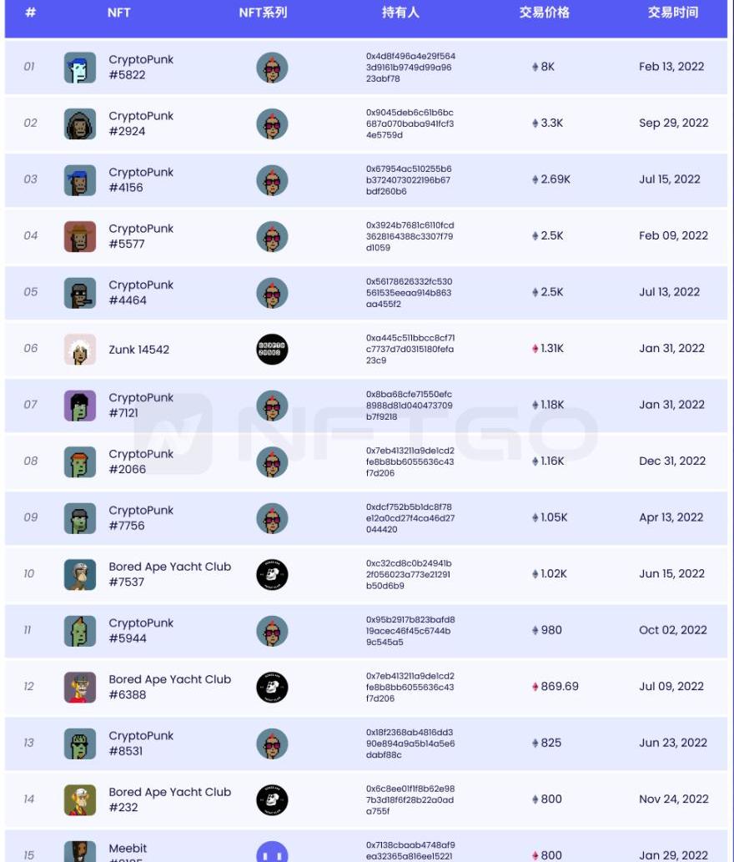The image size is (734, 862).
Task: Open the Bored Ape #232 avatar
Action: (x=80, y=800)
